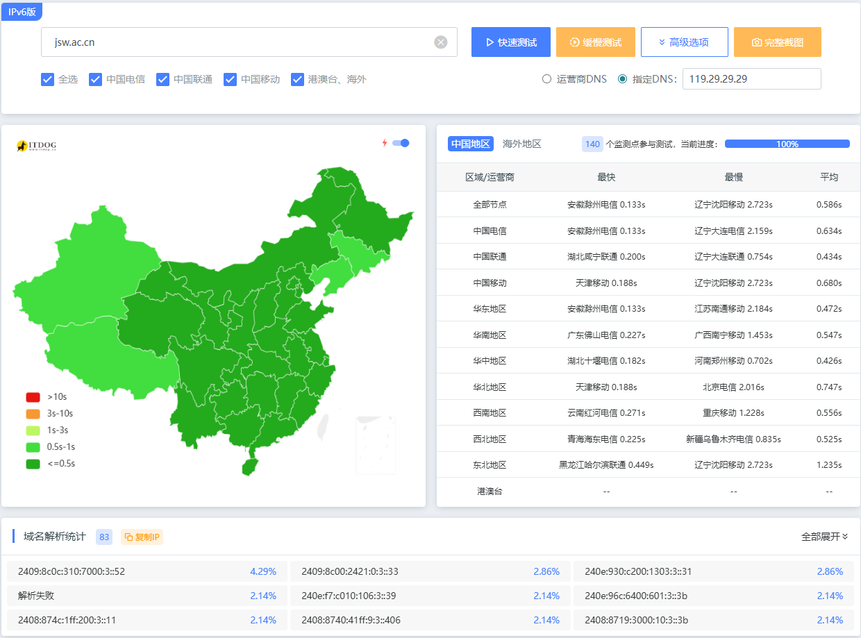Switch off the blue toggle on the map
The height and width of the screenshot is (638, 861).
tap(399, 142)
